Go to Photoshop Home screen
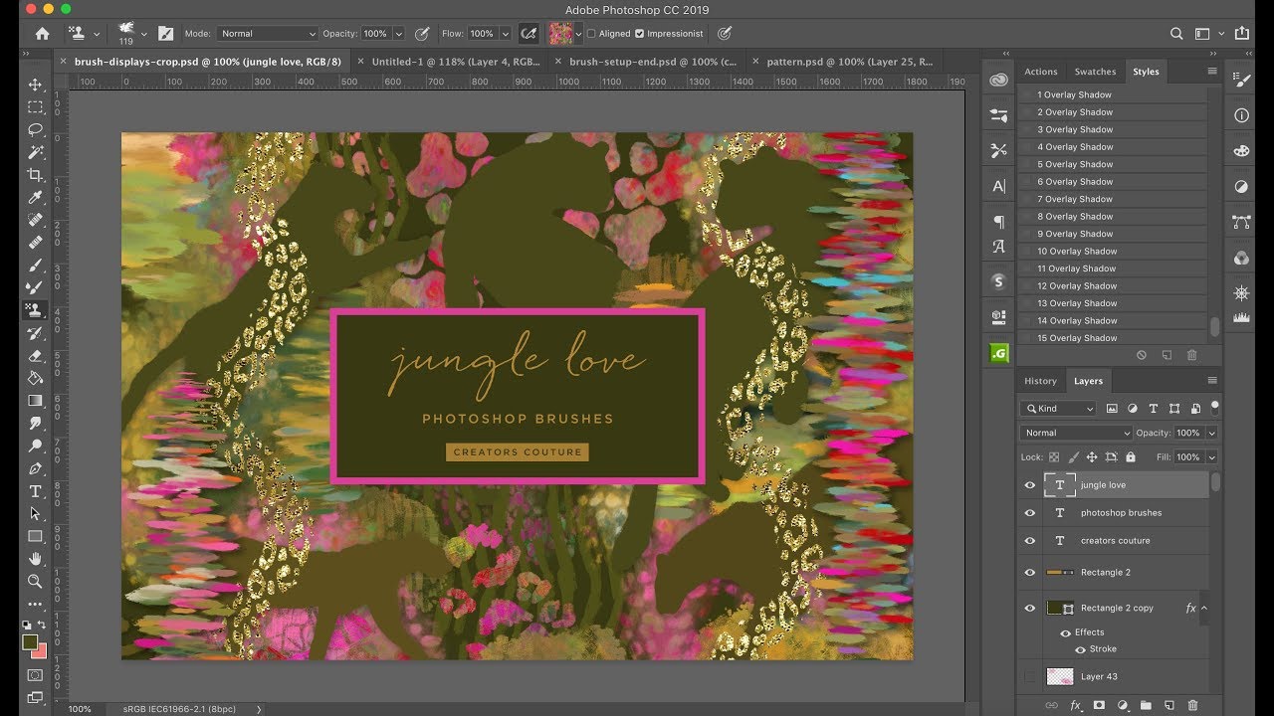This screenshot has width=1274, height=716. tap(42, 33)
